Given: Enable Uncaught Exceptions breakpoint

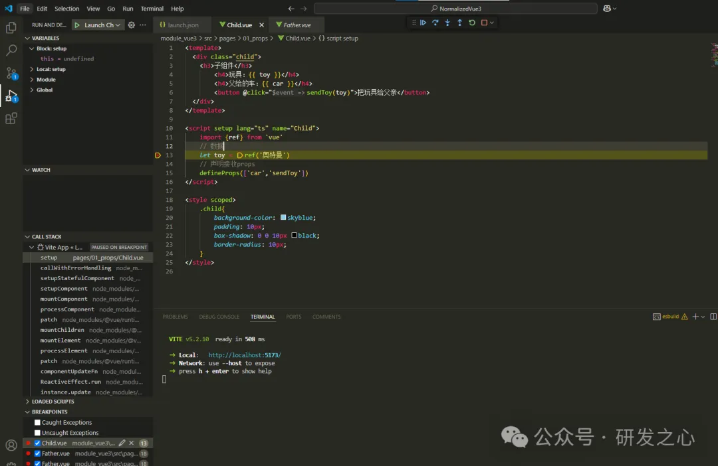Looking at the screenshot, I should (38, 433).
